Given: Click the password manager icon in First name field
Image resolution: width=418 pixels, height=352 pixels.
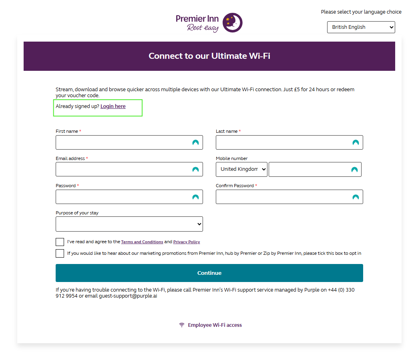Looking at the screenshot, I should 195,142.
